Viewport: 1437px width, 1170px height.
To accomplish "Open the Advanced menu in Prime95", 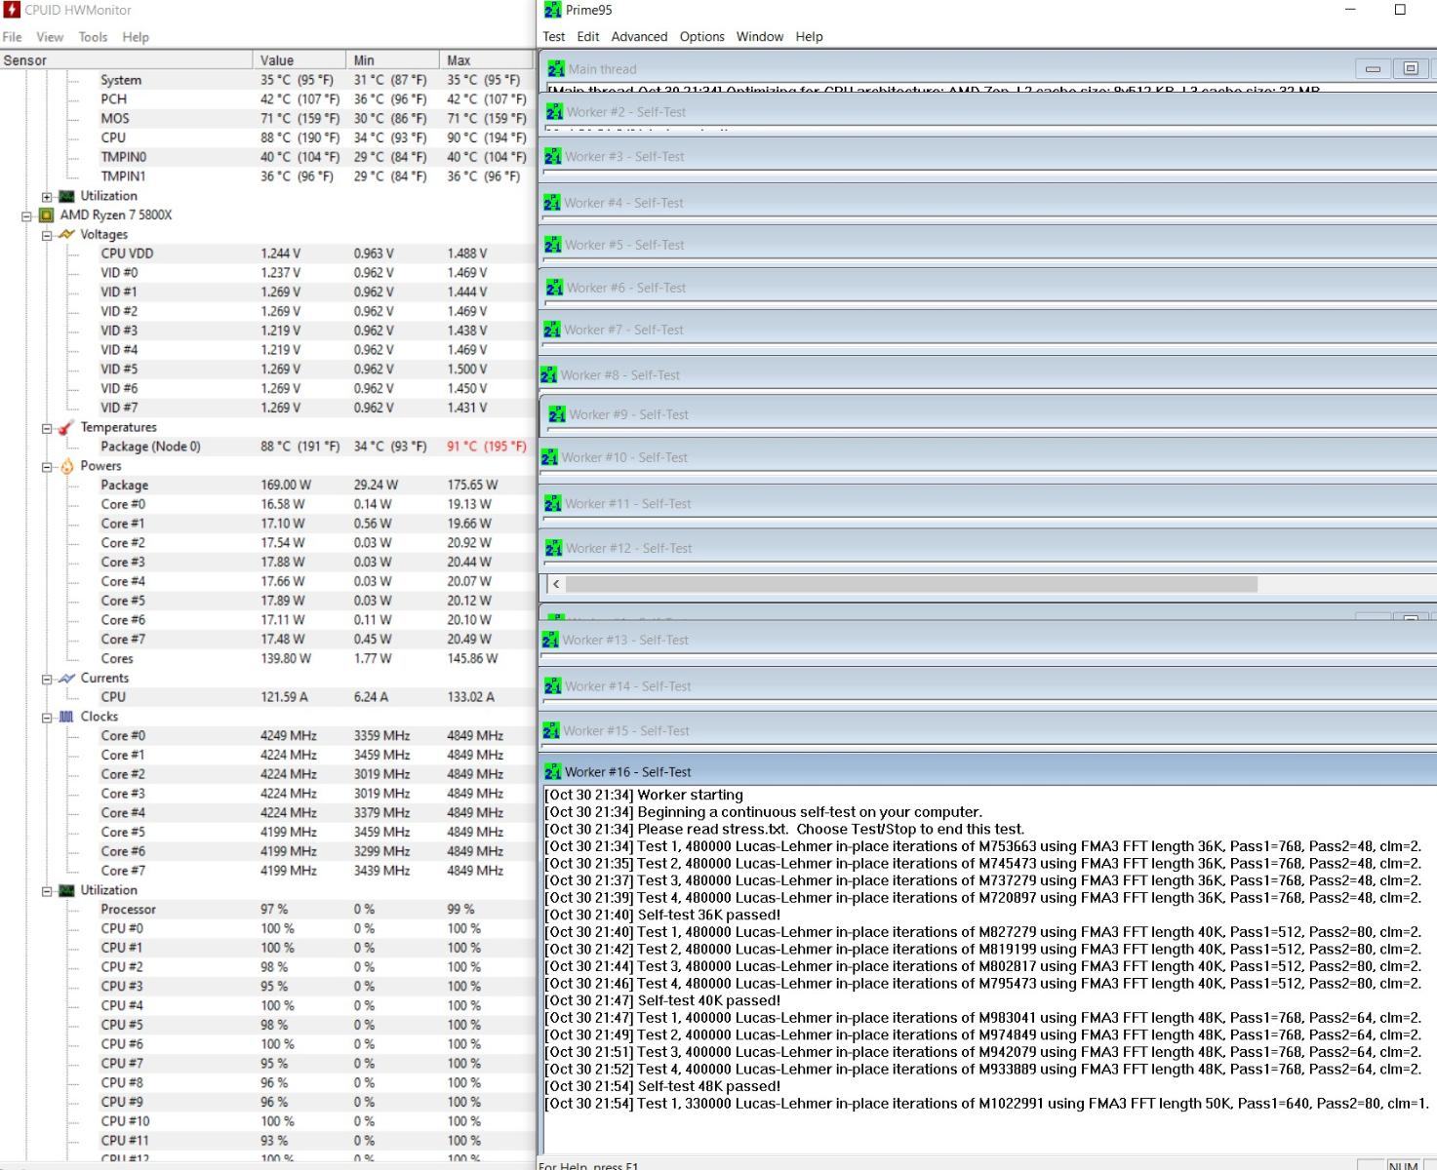I will pos(639,37).
